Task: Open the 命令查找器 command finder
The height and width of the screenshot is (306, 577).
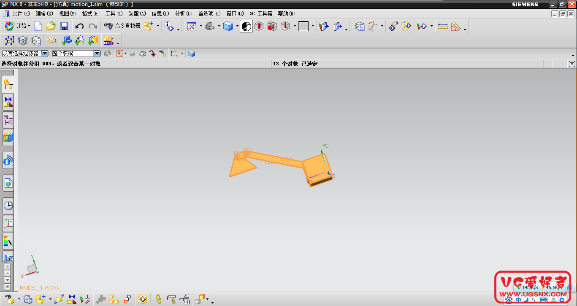Action: pyautogui.click(x=122, y=26)
